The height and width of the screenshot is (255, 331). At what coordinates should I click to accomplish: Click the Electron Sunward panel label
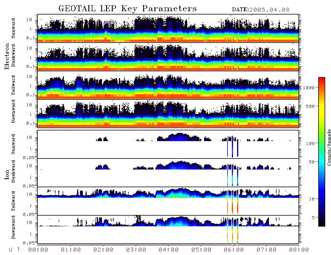[13, 28]
